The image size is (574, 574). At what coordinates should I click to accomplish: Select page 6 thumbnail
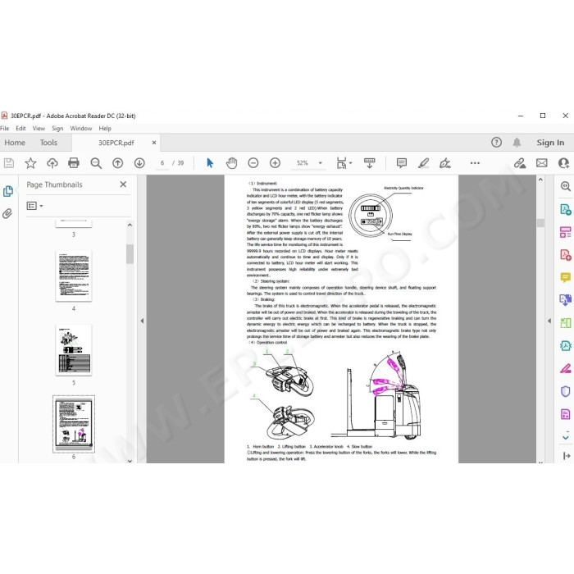74,424
